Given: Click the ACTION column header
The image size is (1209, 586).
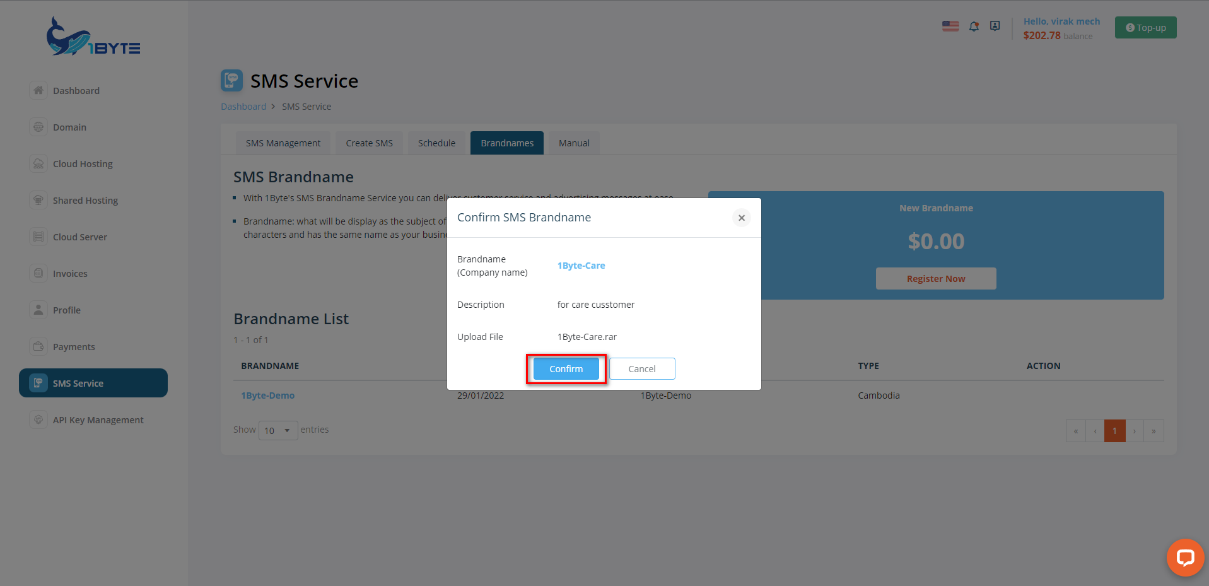Looking at the screenshot, I should tap(1043, 366).
